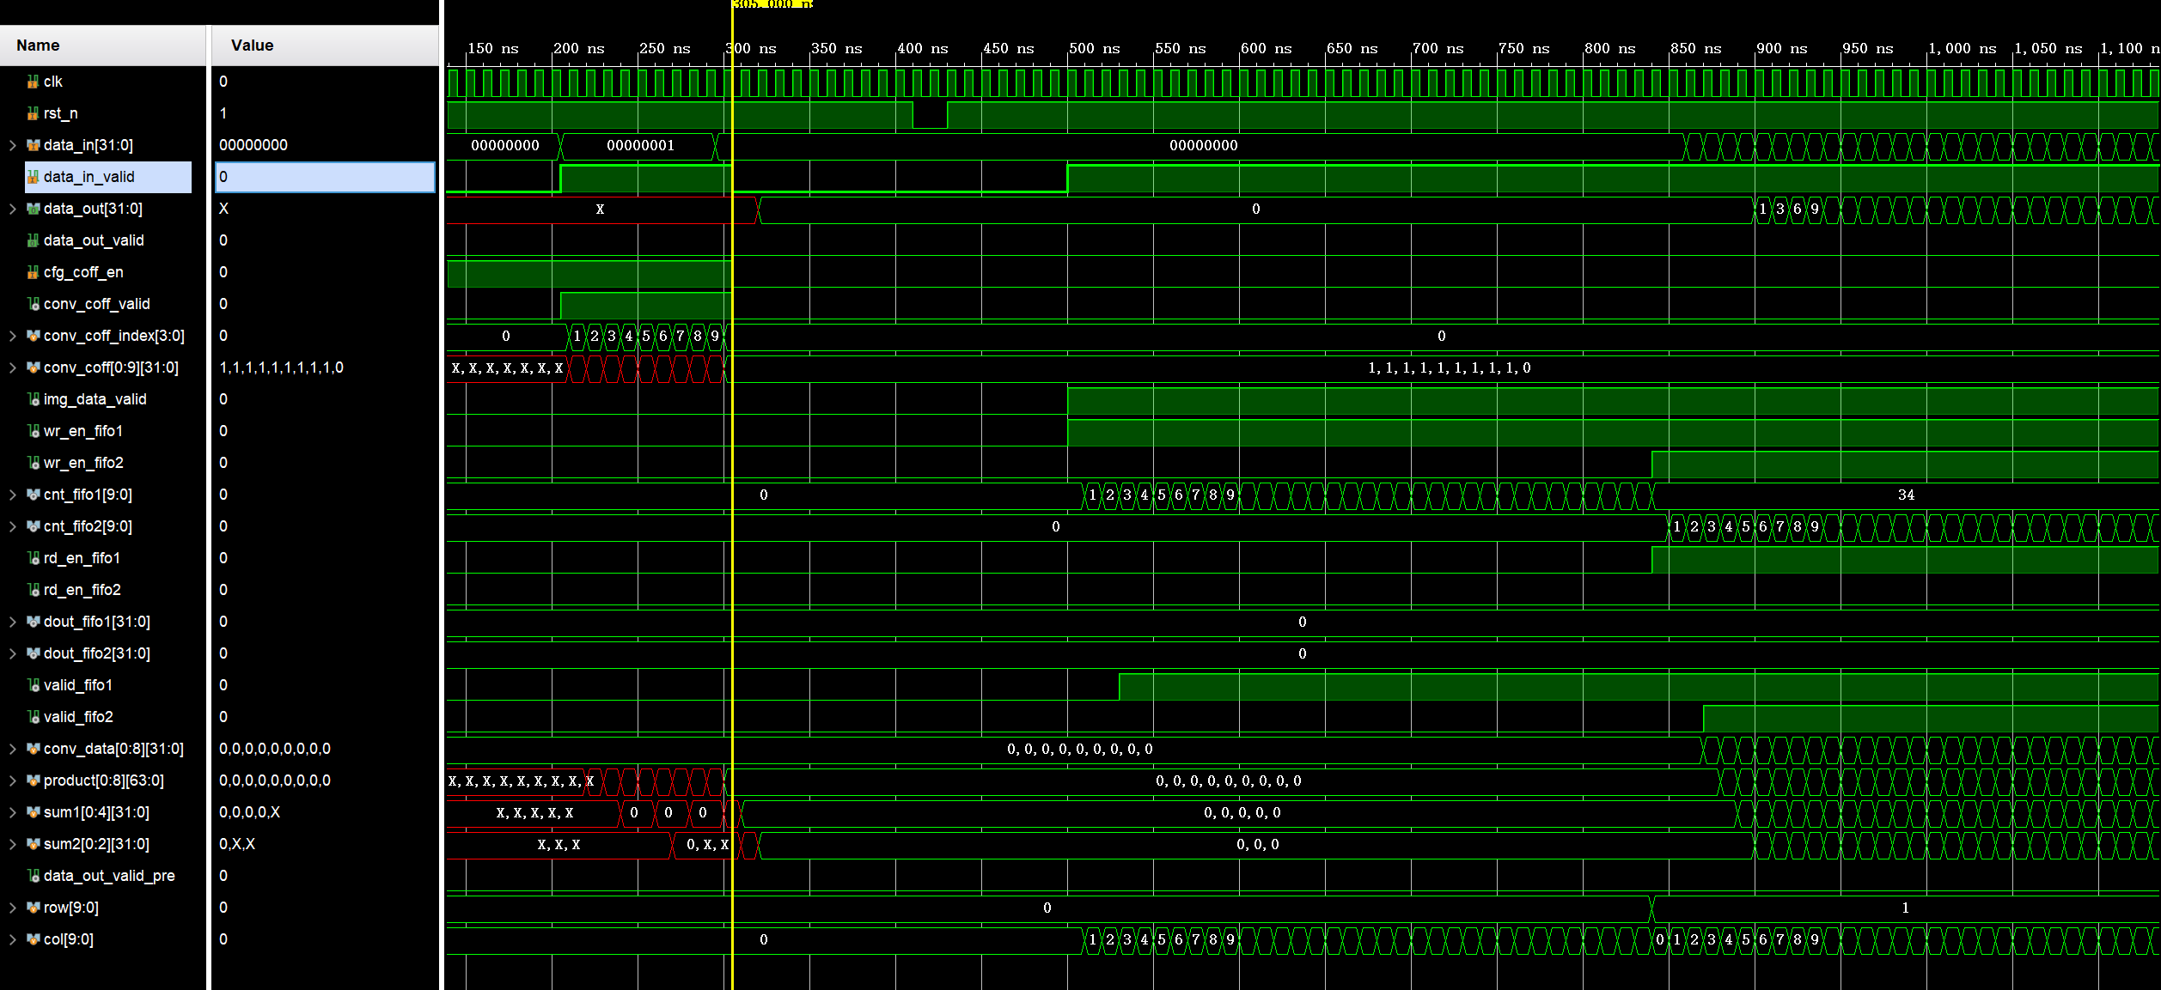The image size is (2161, 990).
Task: Click the clk signal waveform icon
Action: click(x=31, y=82)
